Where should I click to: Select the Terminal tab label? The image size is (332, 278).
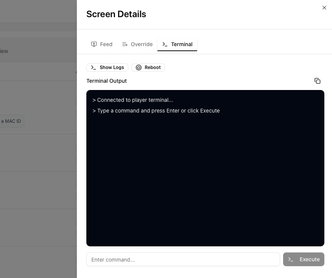tap(181, 44)
